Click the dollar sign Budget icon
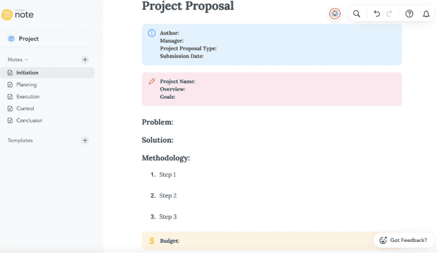This screenshot has width=438, height=253. [x=152, y=241]
